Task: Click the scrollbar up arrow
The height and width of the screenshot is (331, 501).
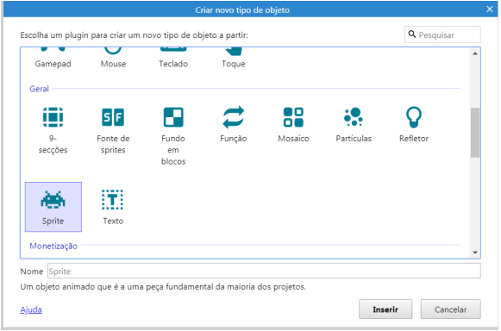Action: click(x=475, y=53)
